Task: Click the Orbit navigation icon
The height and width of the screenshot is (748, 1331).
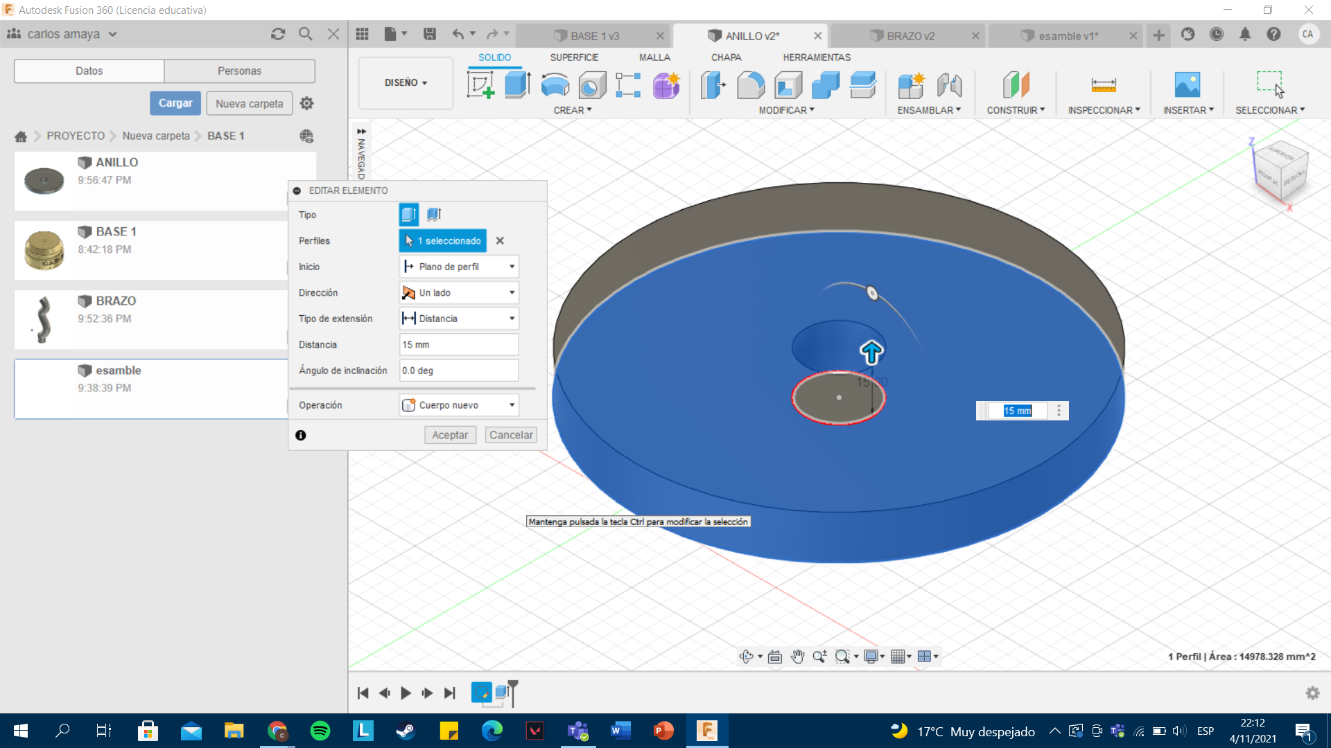Action: pos(746,657)
